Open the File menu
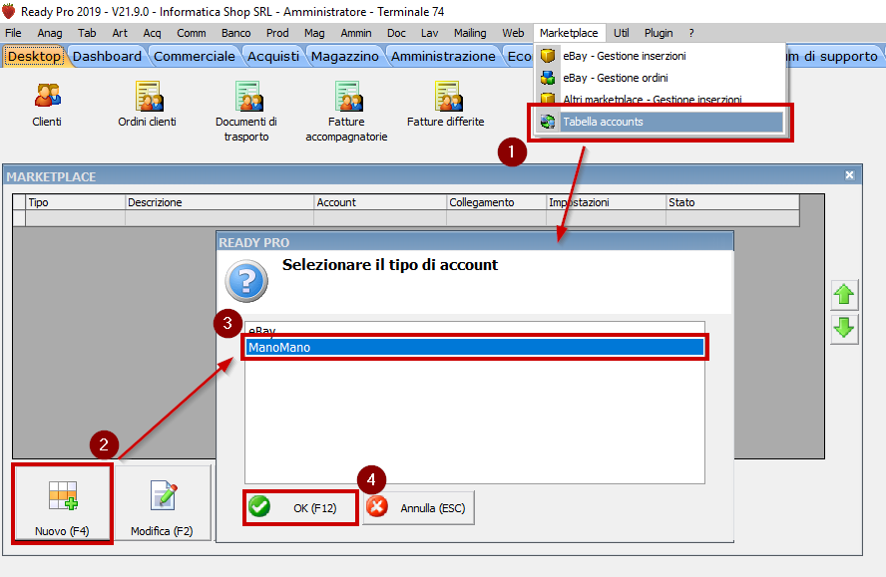 click(13, 33)
